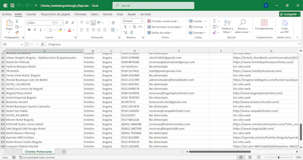Click the Copy format paintbrush icon

[x=17, y=32]
